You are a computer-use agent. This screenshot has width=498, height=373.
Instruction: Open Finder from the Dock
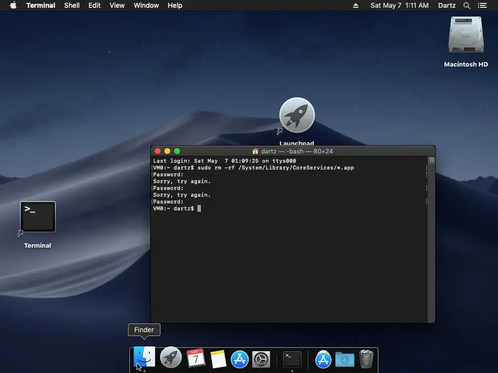(x=144, y=358)
